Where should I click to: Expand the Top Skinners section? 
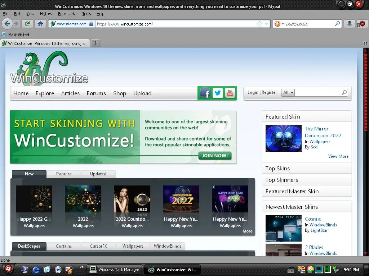click(x=307, y=180)
